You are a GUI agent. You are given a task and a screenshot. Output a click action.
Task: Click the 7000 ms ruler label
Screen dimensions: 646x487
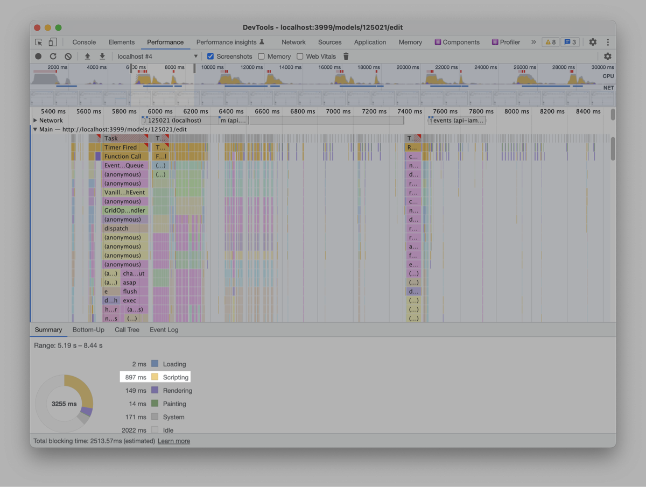338,111
